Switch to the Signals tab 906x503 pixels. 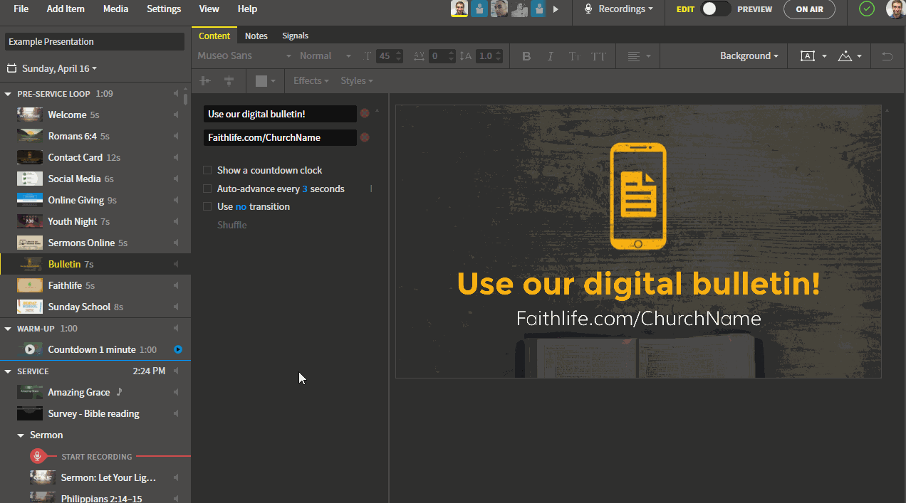[x=296, y=36]
